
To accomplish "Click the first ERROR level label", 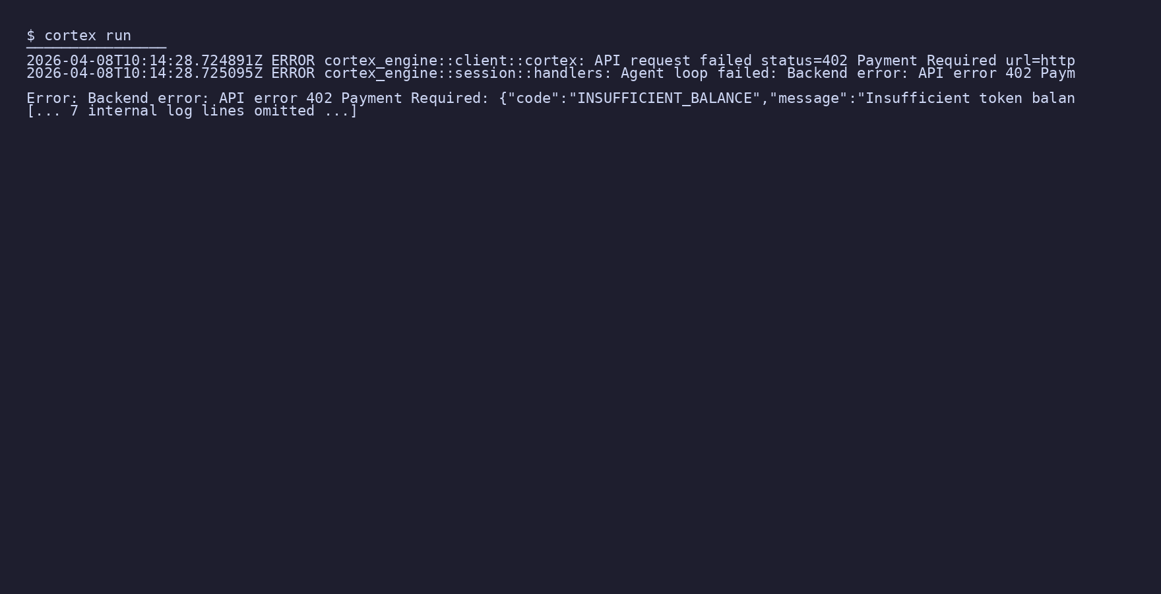I will tap(293, 61).
